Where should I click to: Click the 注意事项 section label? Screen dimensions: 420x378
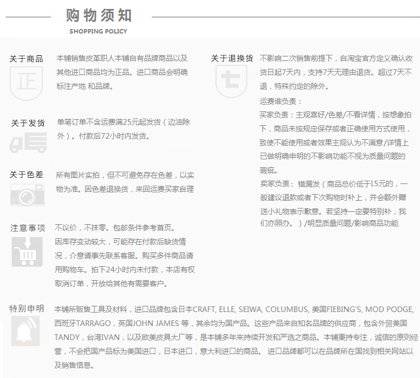coord(27,228)
